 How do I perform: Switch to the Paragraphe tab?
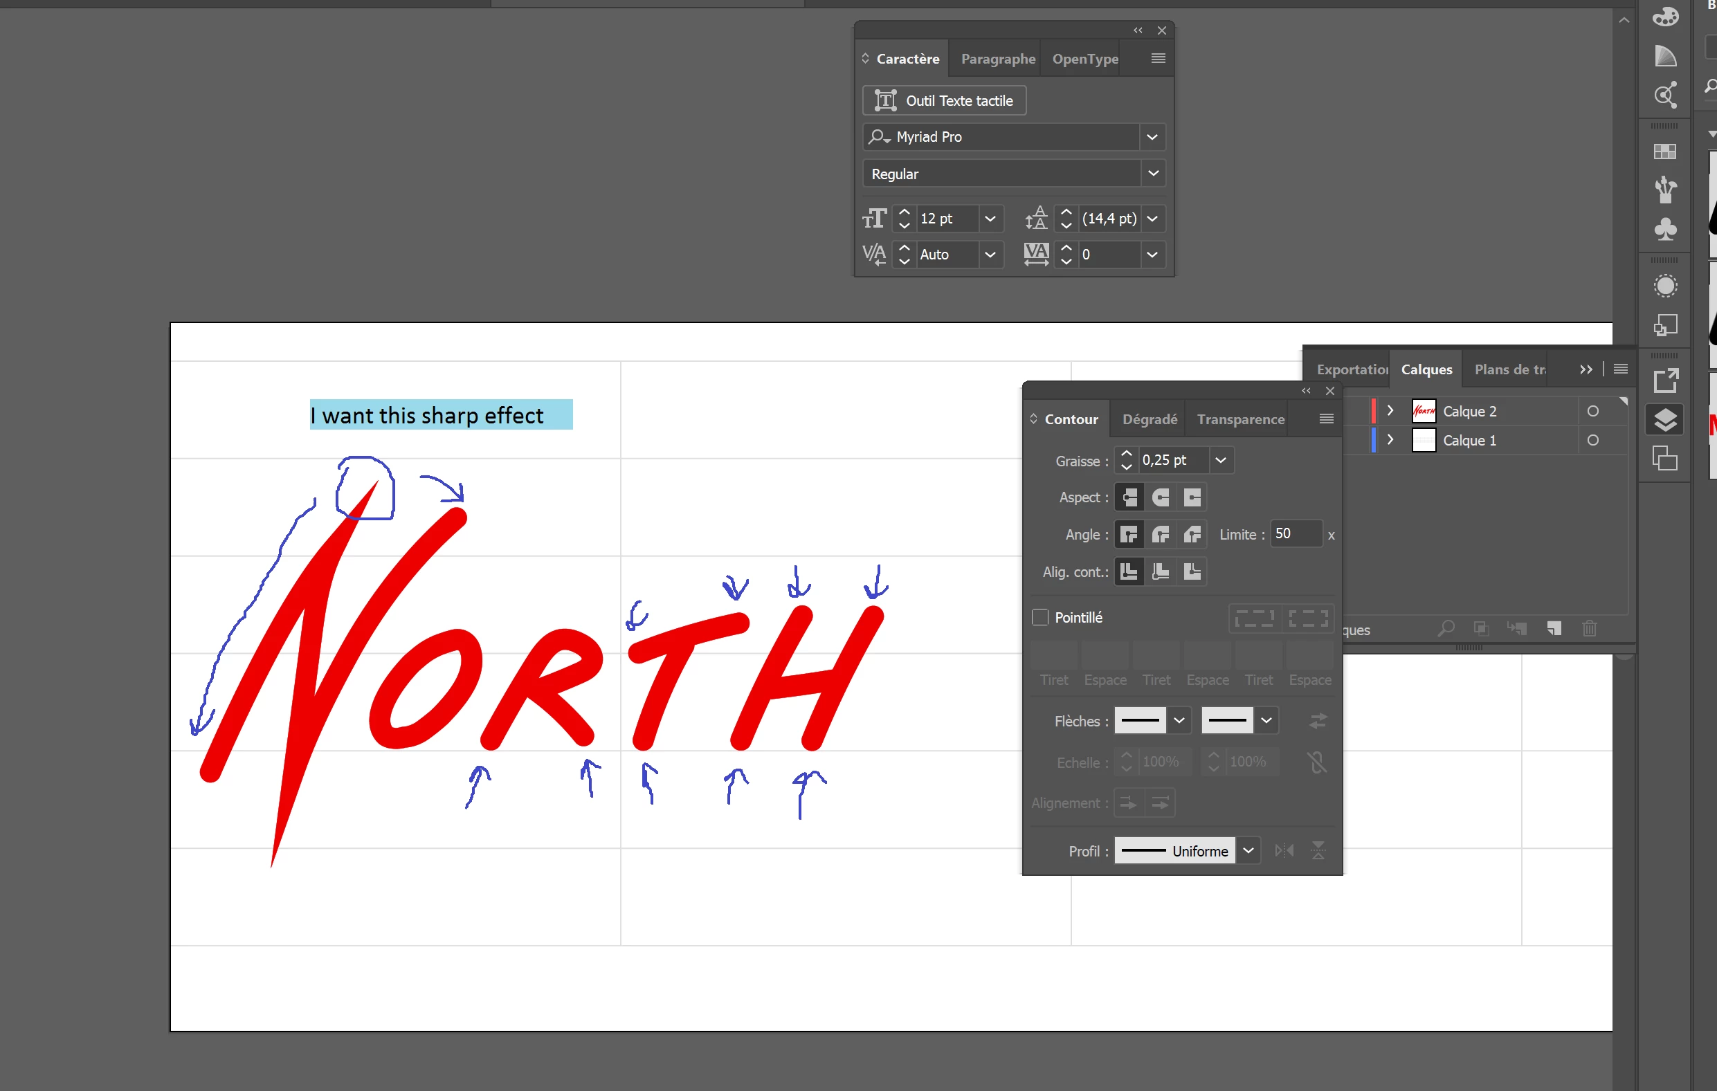coord(997,59)
